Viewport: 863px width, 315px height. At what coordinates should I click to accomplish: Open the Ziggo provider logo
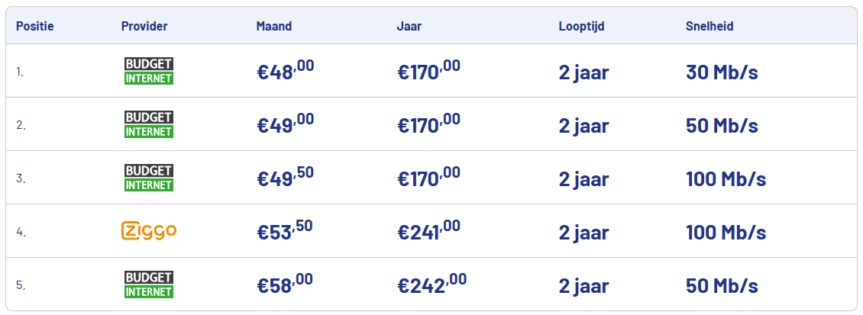coord(149,230)
